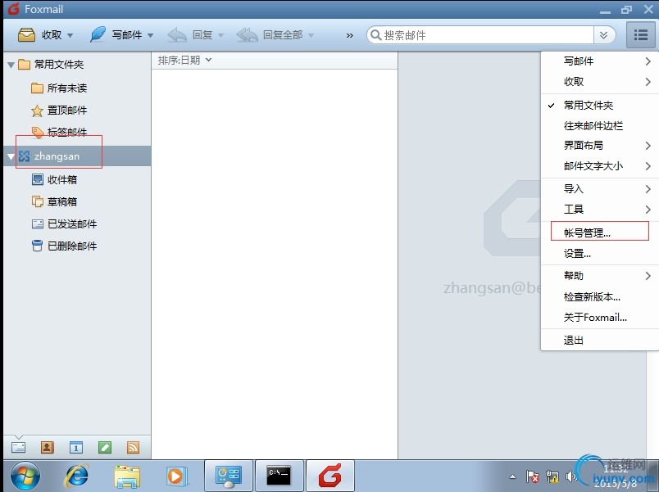
Task: Open the 帮助 submenu
Action: (600, 276)
